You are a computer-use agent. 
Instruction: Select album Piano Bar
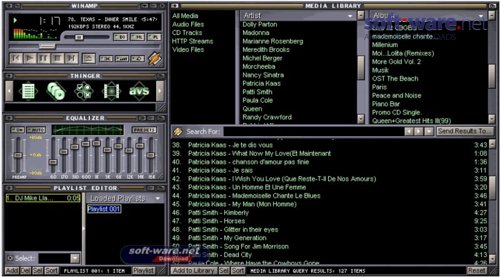(386, 104)
